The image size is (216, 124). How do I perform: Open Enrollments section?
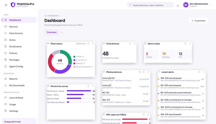19,46
